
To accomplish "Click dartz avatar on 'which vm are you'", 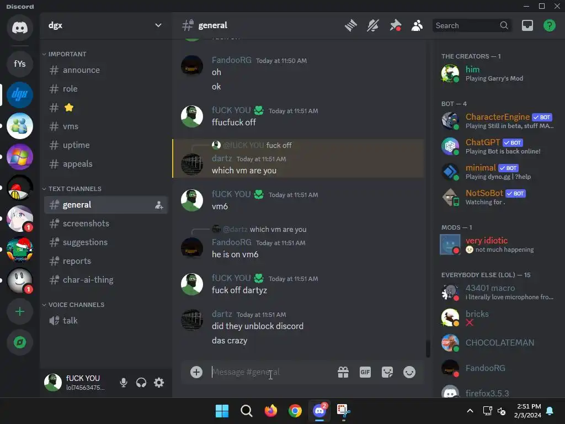I will coord(191,165).
